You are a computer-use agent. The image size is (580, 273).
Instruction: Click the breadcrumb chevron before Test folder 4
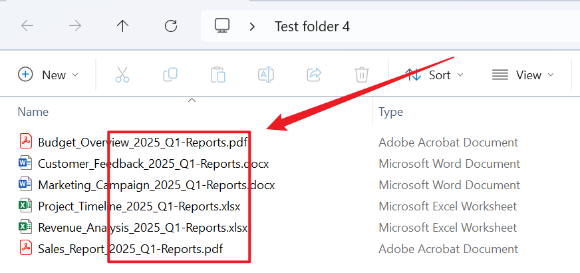[x=252, y=27]
